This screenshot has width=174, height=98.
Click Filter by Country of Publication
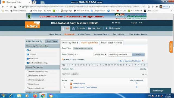tap(130, 61)
